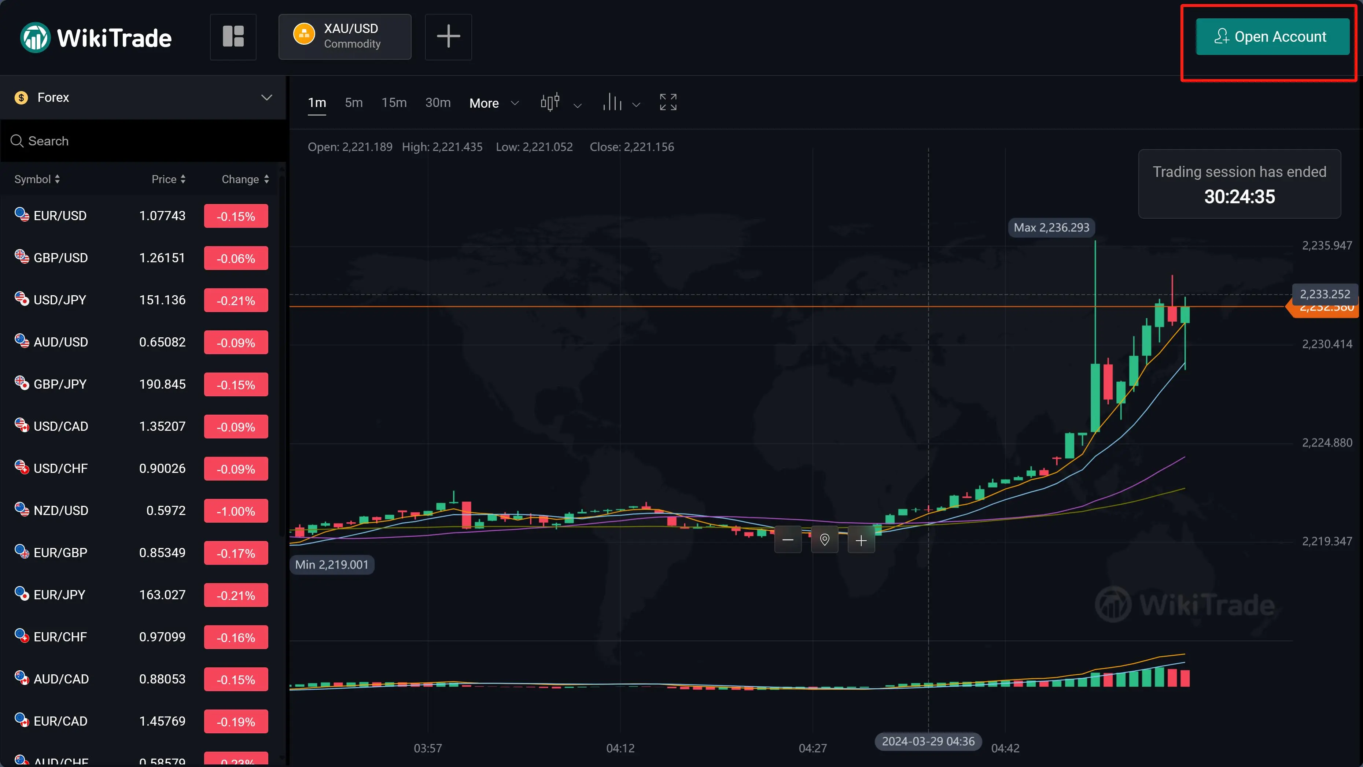Toggle fullscreen chart mode
Viewport: 1363px width, 767px height.
(668, 102)
